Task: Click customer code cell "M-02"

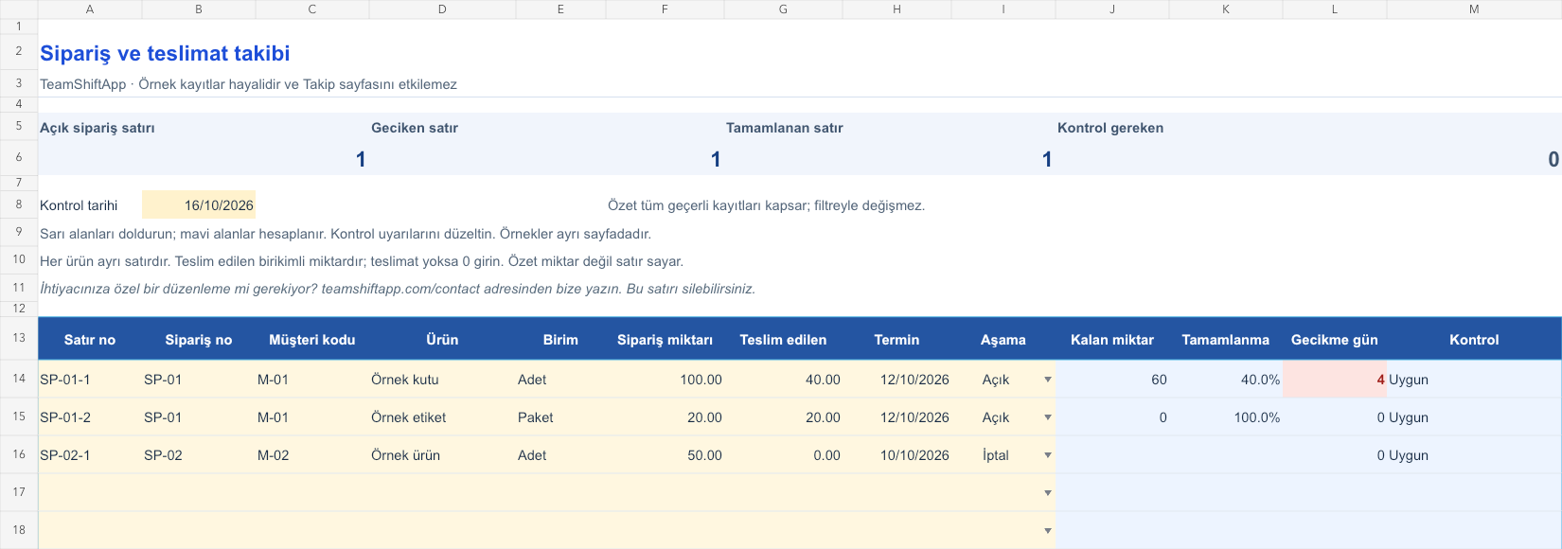Action: tap(312, 455)
